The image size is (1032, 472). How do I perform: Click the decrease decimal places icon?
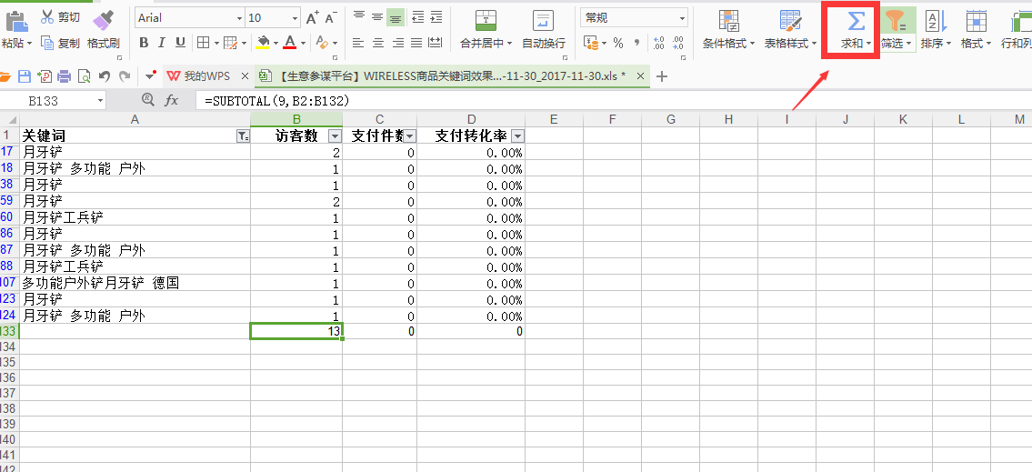677,43
